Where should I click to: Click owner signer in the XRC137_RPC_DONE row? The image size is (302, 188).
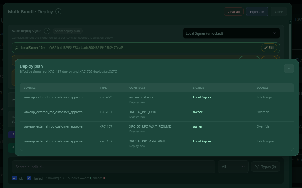click(198, 112)
